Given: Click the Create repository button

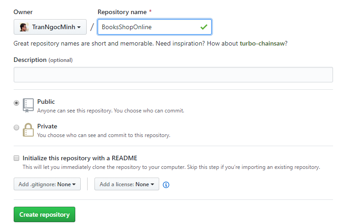Looking at the screenshot, I should [x=45, y=214].
